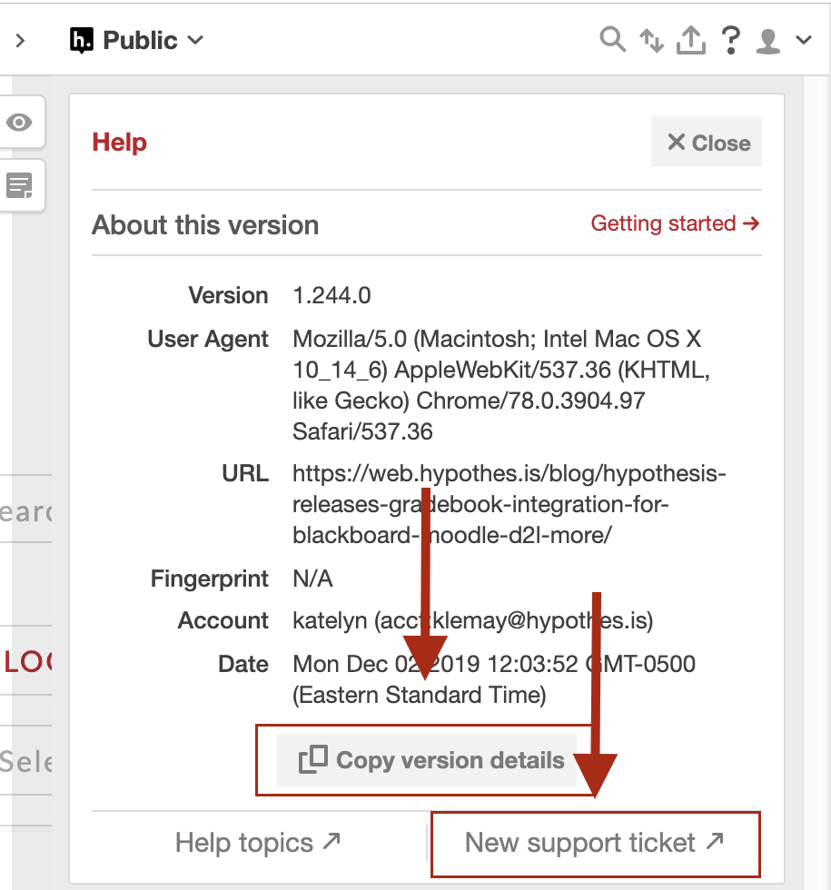Screen dimensions: 831x890
Task: Open the user account menu icon
Action: click(x=768, y=41)
